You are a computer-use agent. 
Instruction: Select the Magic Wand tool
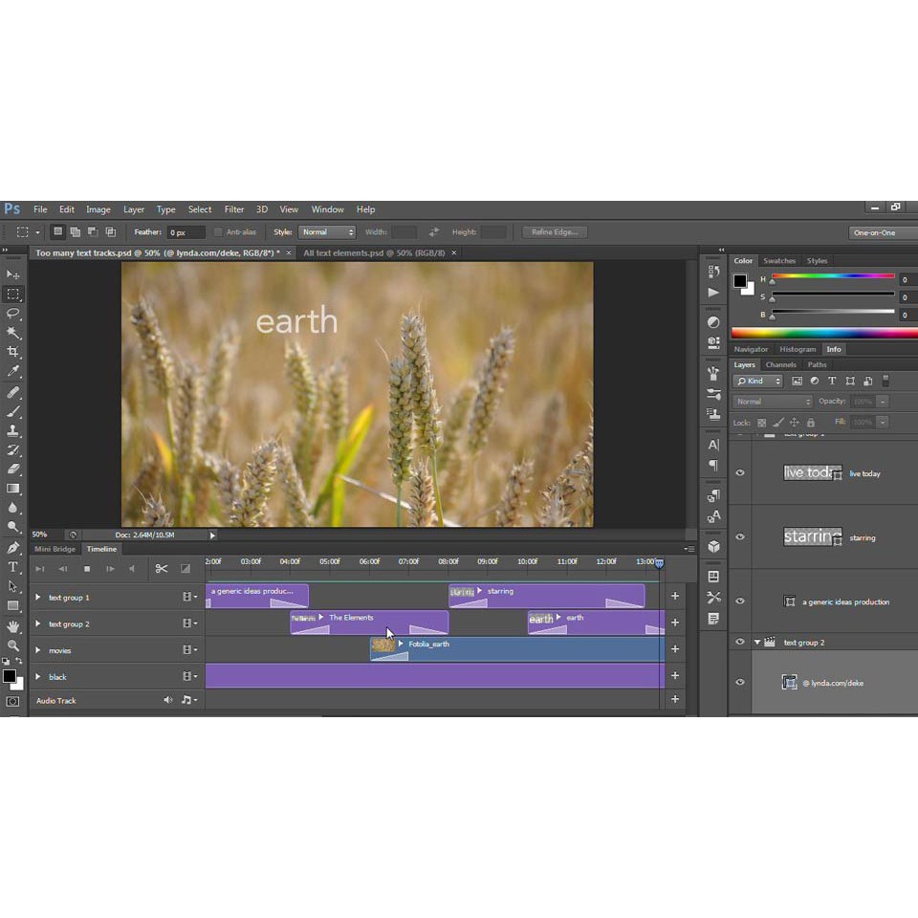pyautogui.click(x=13, y=333)
